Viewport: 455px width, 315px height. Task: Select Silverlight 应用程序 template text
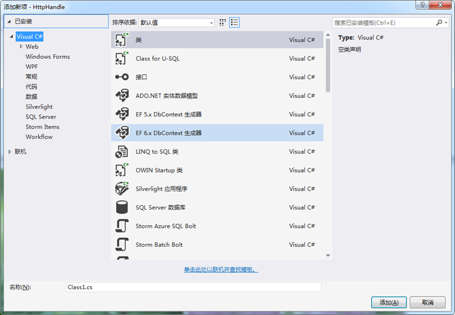[x=161, y=188]
